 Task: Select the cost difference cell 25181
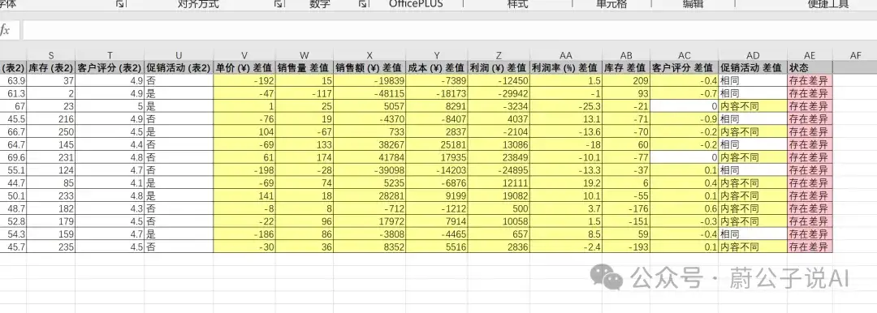[437, 144]
